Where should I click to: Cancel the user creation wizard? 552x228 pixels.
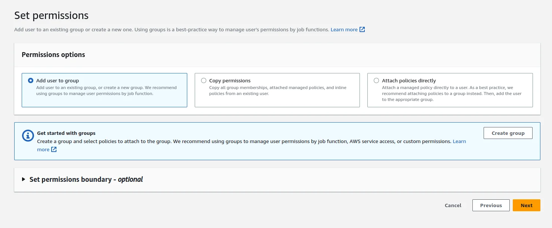[453, 205]
